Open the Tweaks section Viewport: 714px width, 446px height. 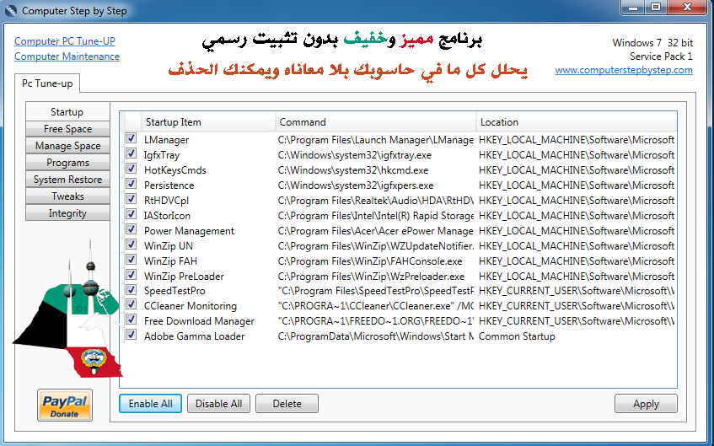[67, 196]
